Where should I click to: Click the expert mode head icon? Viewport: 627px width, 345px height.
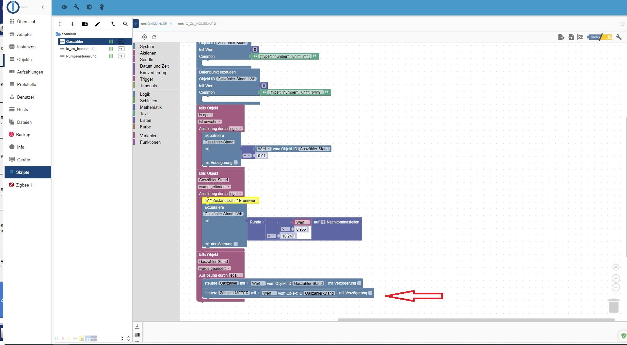point(102,7)
